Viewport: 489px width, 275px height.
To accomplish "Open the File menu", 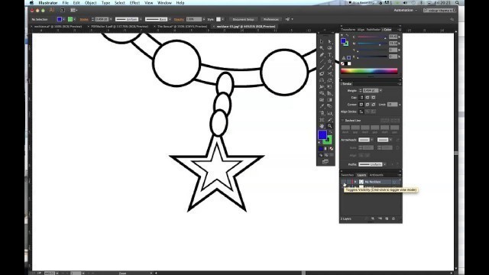I will point(65,3).
